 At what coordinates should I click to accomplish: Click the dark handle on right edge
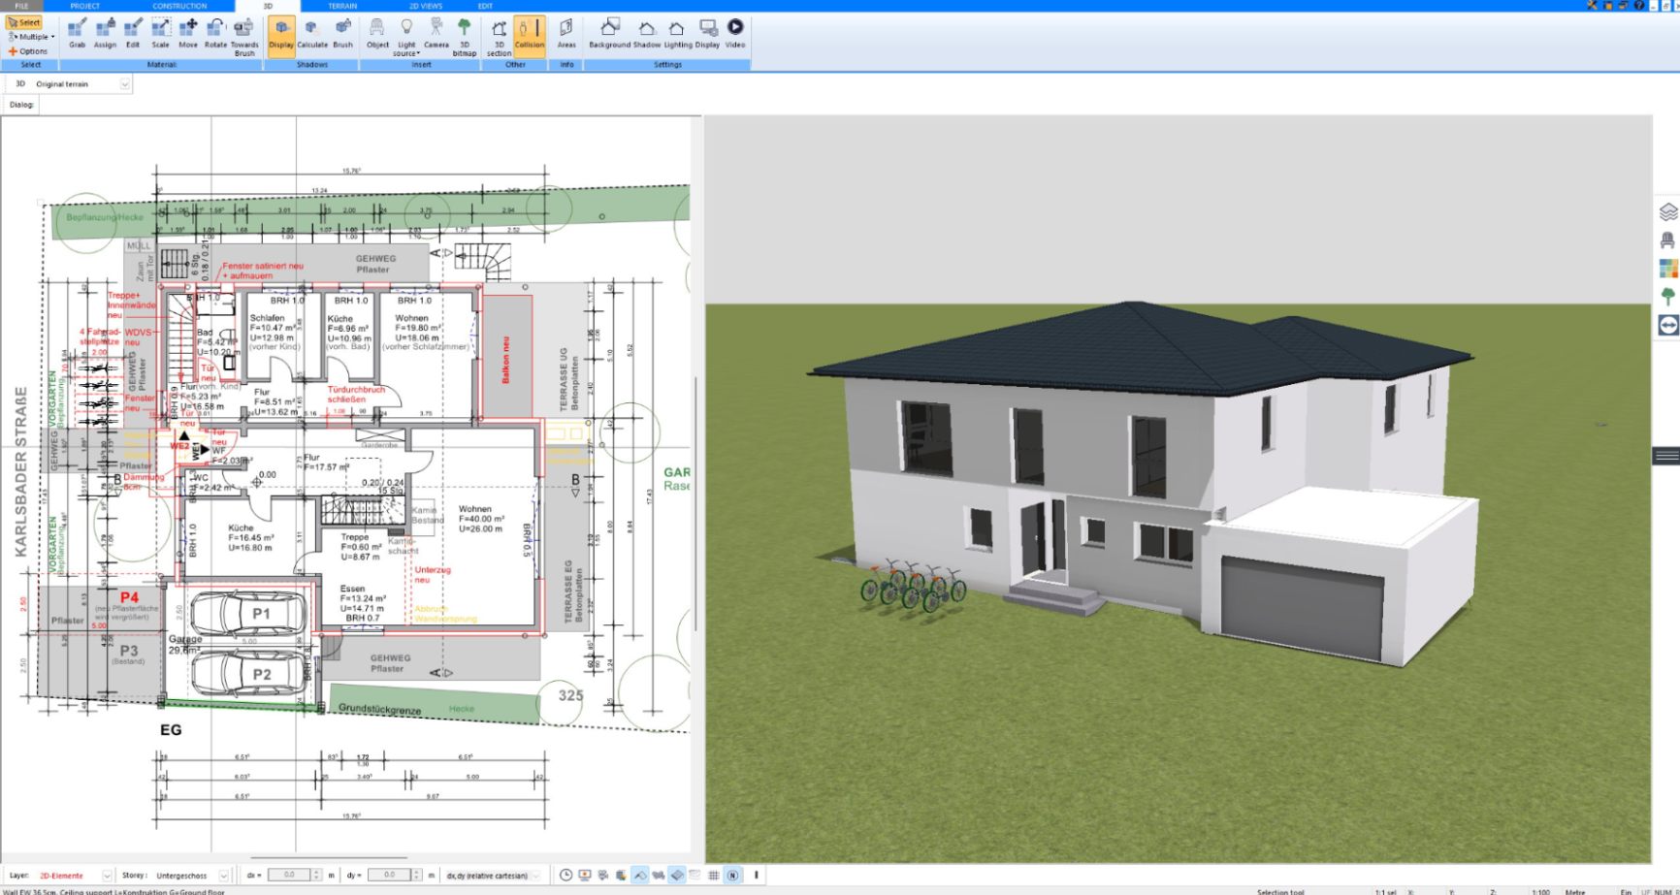1666,456
